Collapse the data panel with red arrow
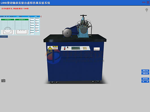The width and height of the screenshot is (150, 112). point(41,16)
